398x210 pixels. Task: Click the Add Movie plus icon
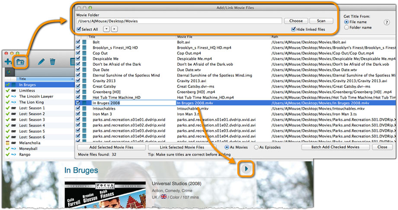click(8, 61)
